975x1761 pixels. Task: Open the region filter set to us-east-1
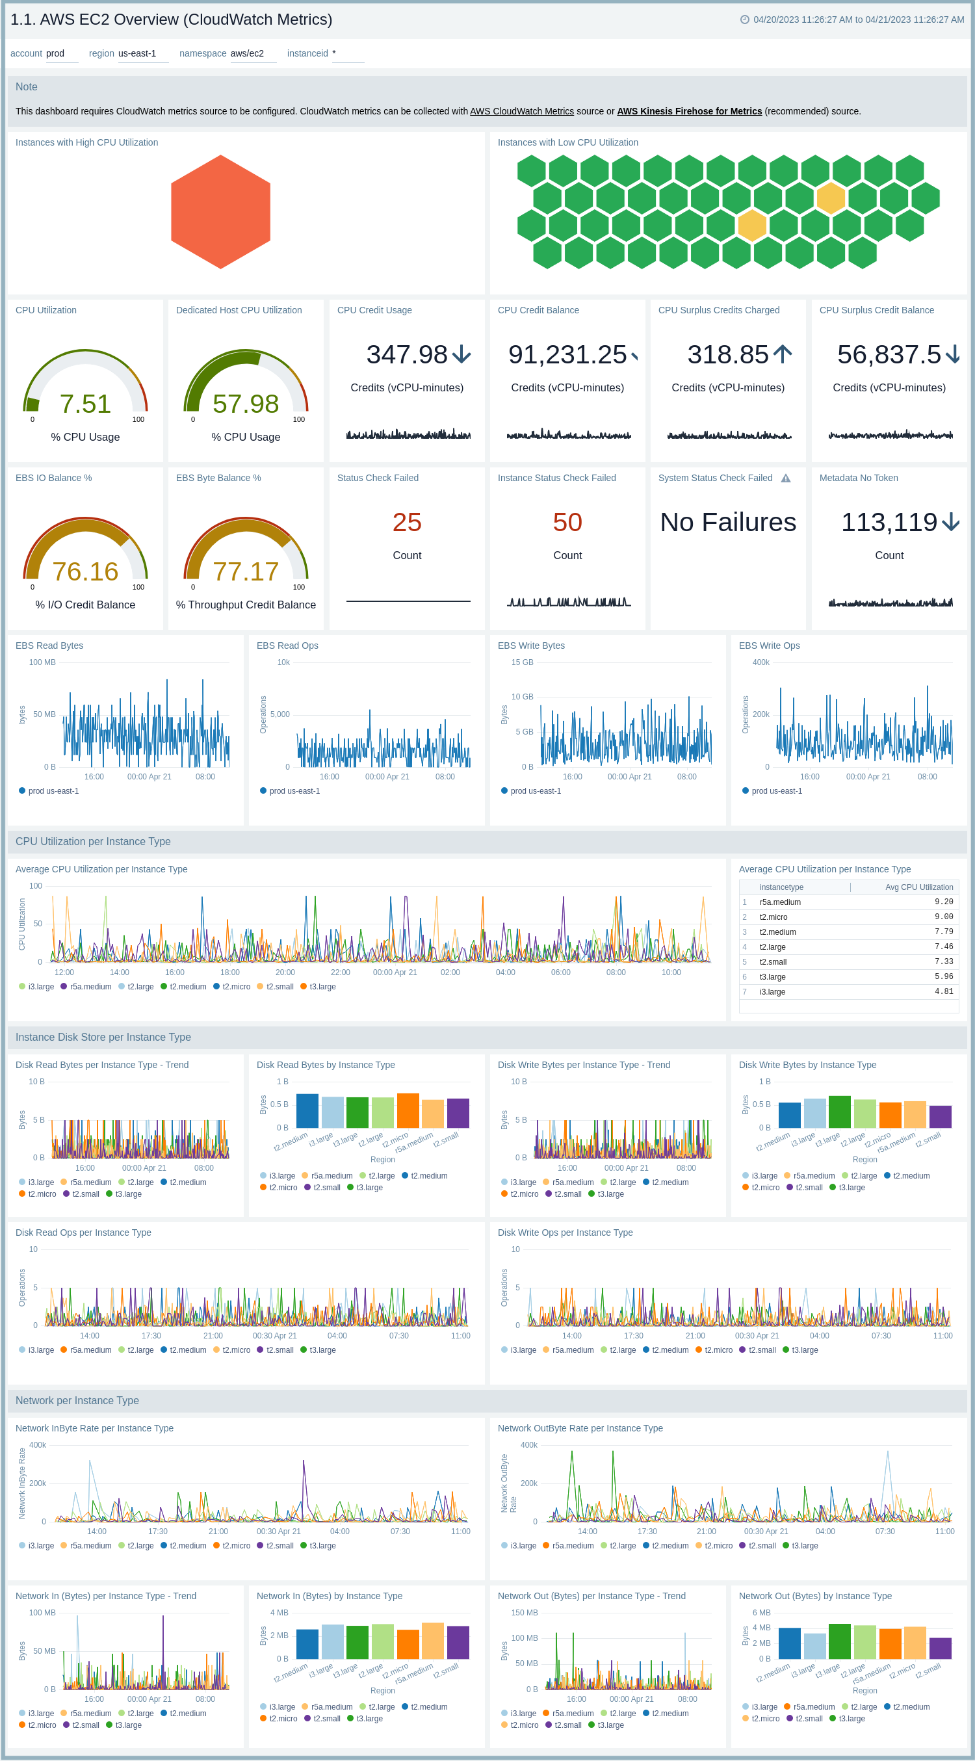point(142,54)
